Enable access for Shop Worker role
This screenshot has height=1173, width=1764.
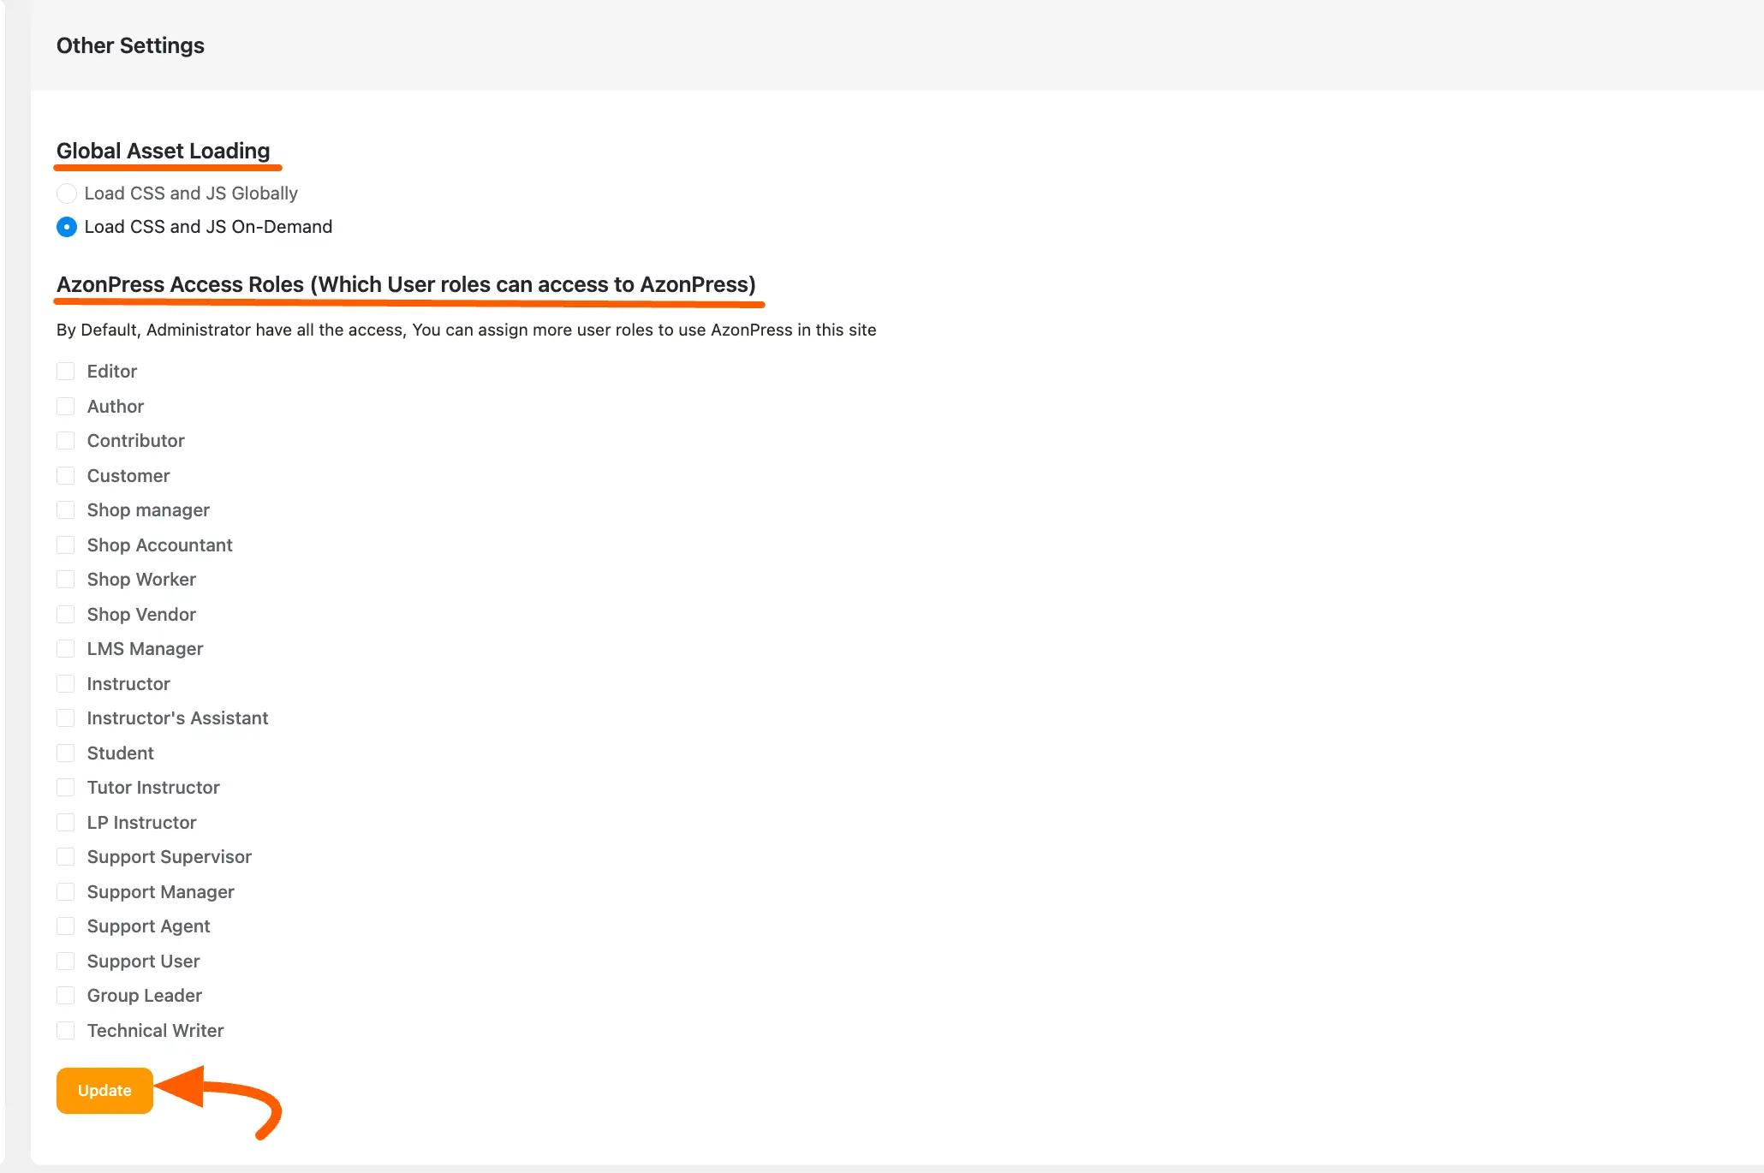pos(66,579)
